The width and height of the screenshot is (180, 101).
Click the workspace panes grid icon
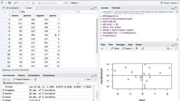click(x=66, y=3)
